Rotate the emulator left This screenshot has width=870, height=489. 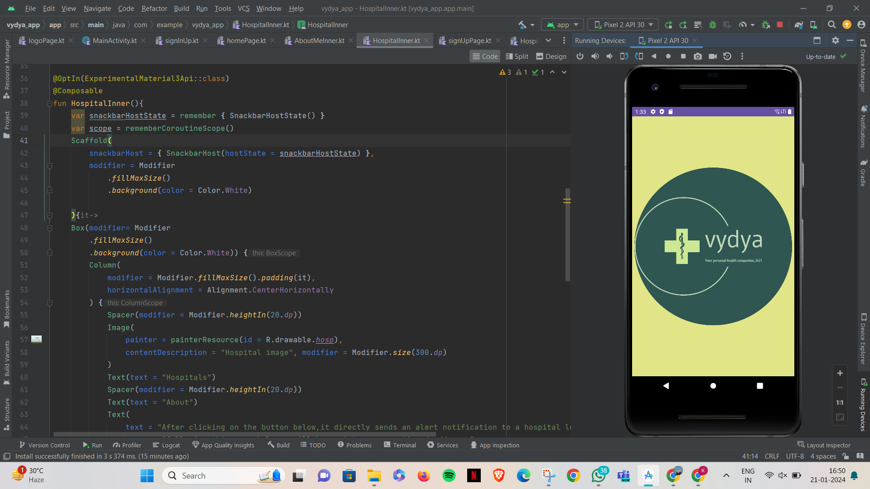[x=624, y=56]
